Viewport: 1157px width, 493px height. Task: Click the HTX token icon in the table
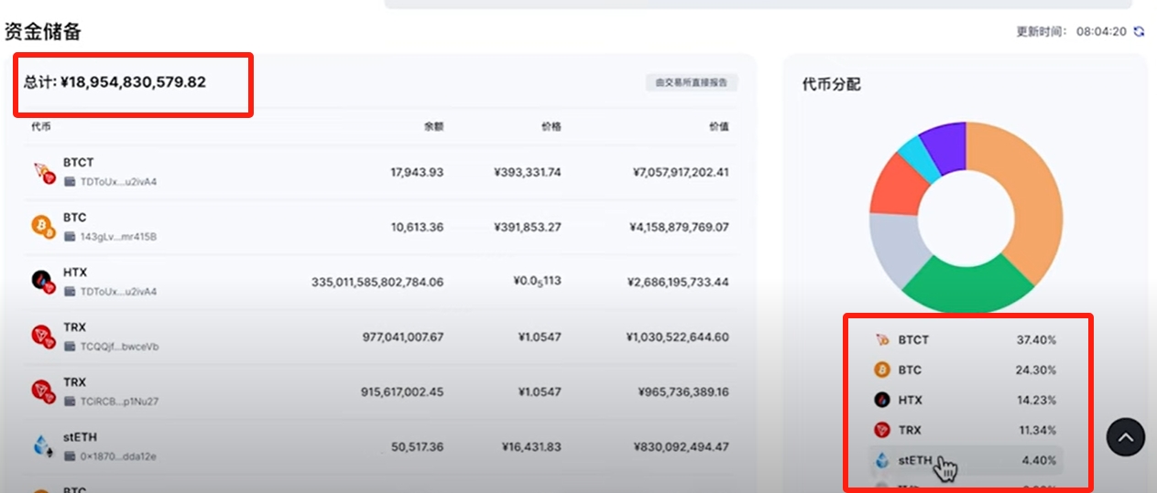pyautogui.click(x=44, y=281)
